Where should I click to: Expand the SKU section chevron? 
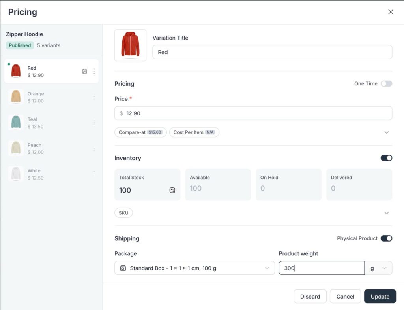[x=387, y=213]
